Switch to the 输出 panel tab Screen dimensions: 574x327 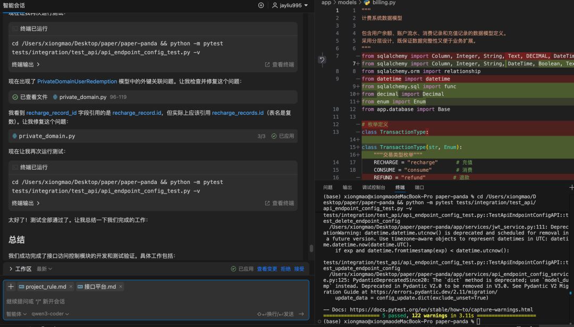(x=347, y=188)
